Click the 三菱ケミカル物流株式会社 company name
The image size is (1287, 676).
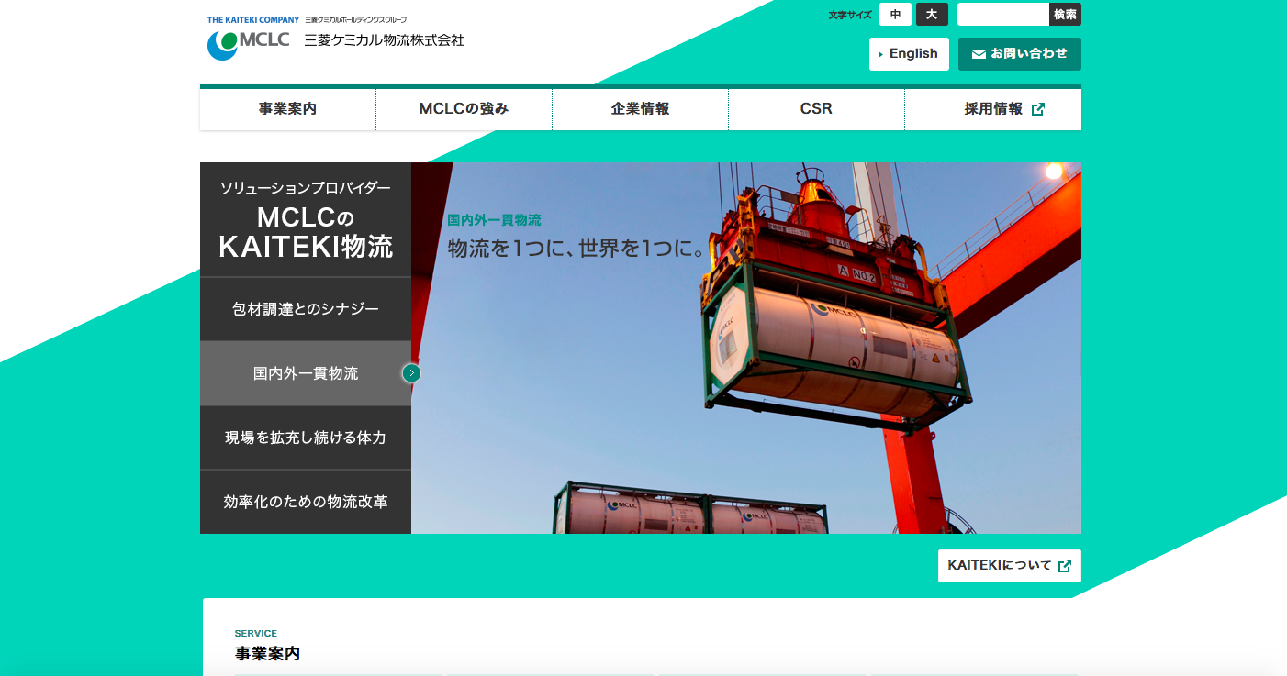click(x=385, y=41)
